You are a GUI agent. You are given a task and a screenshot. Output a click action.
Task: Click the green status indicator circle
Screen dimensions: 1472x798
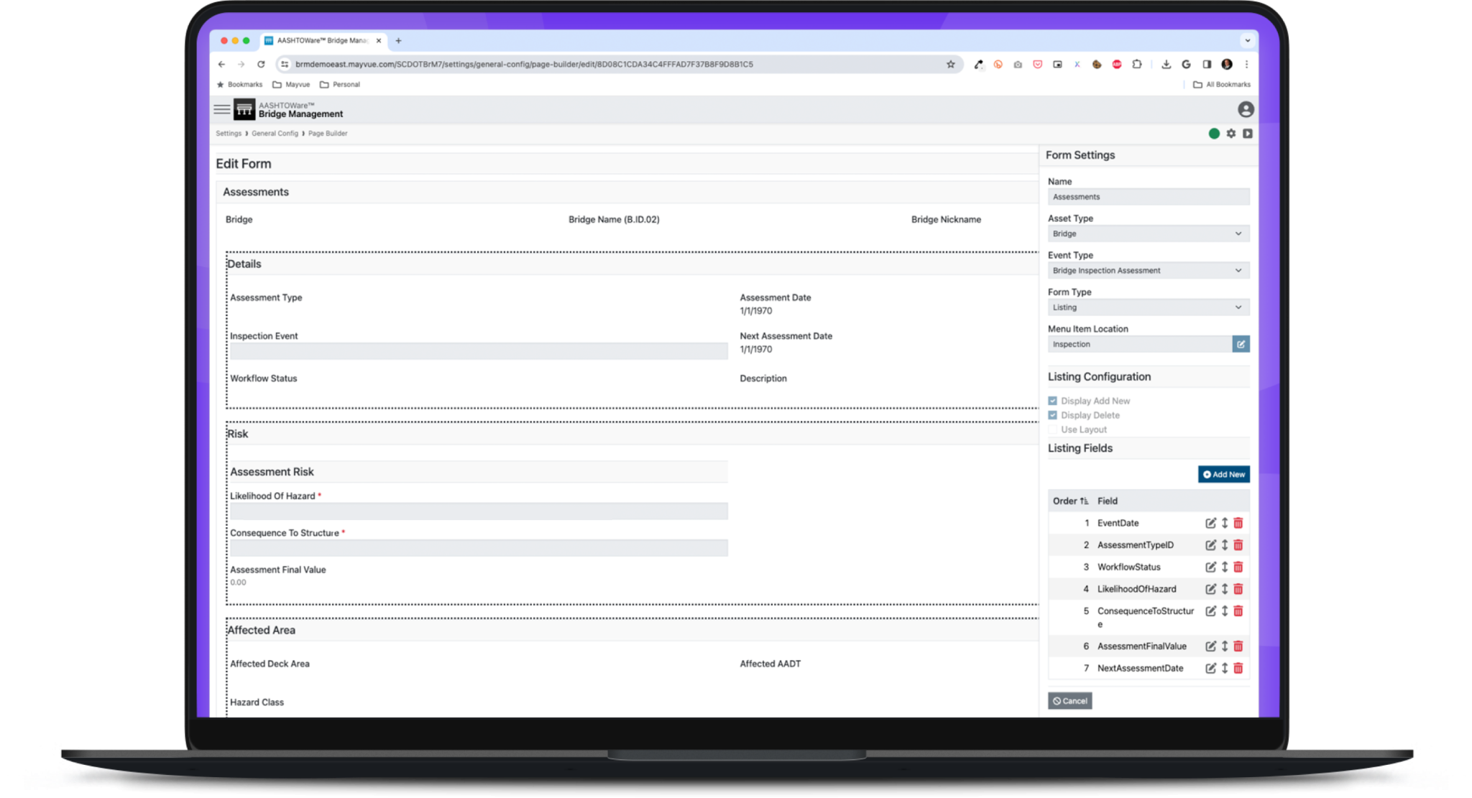[1214, 134]
